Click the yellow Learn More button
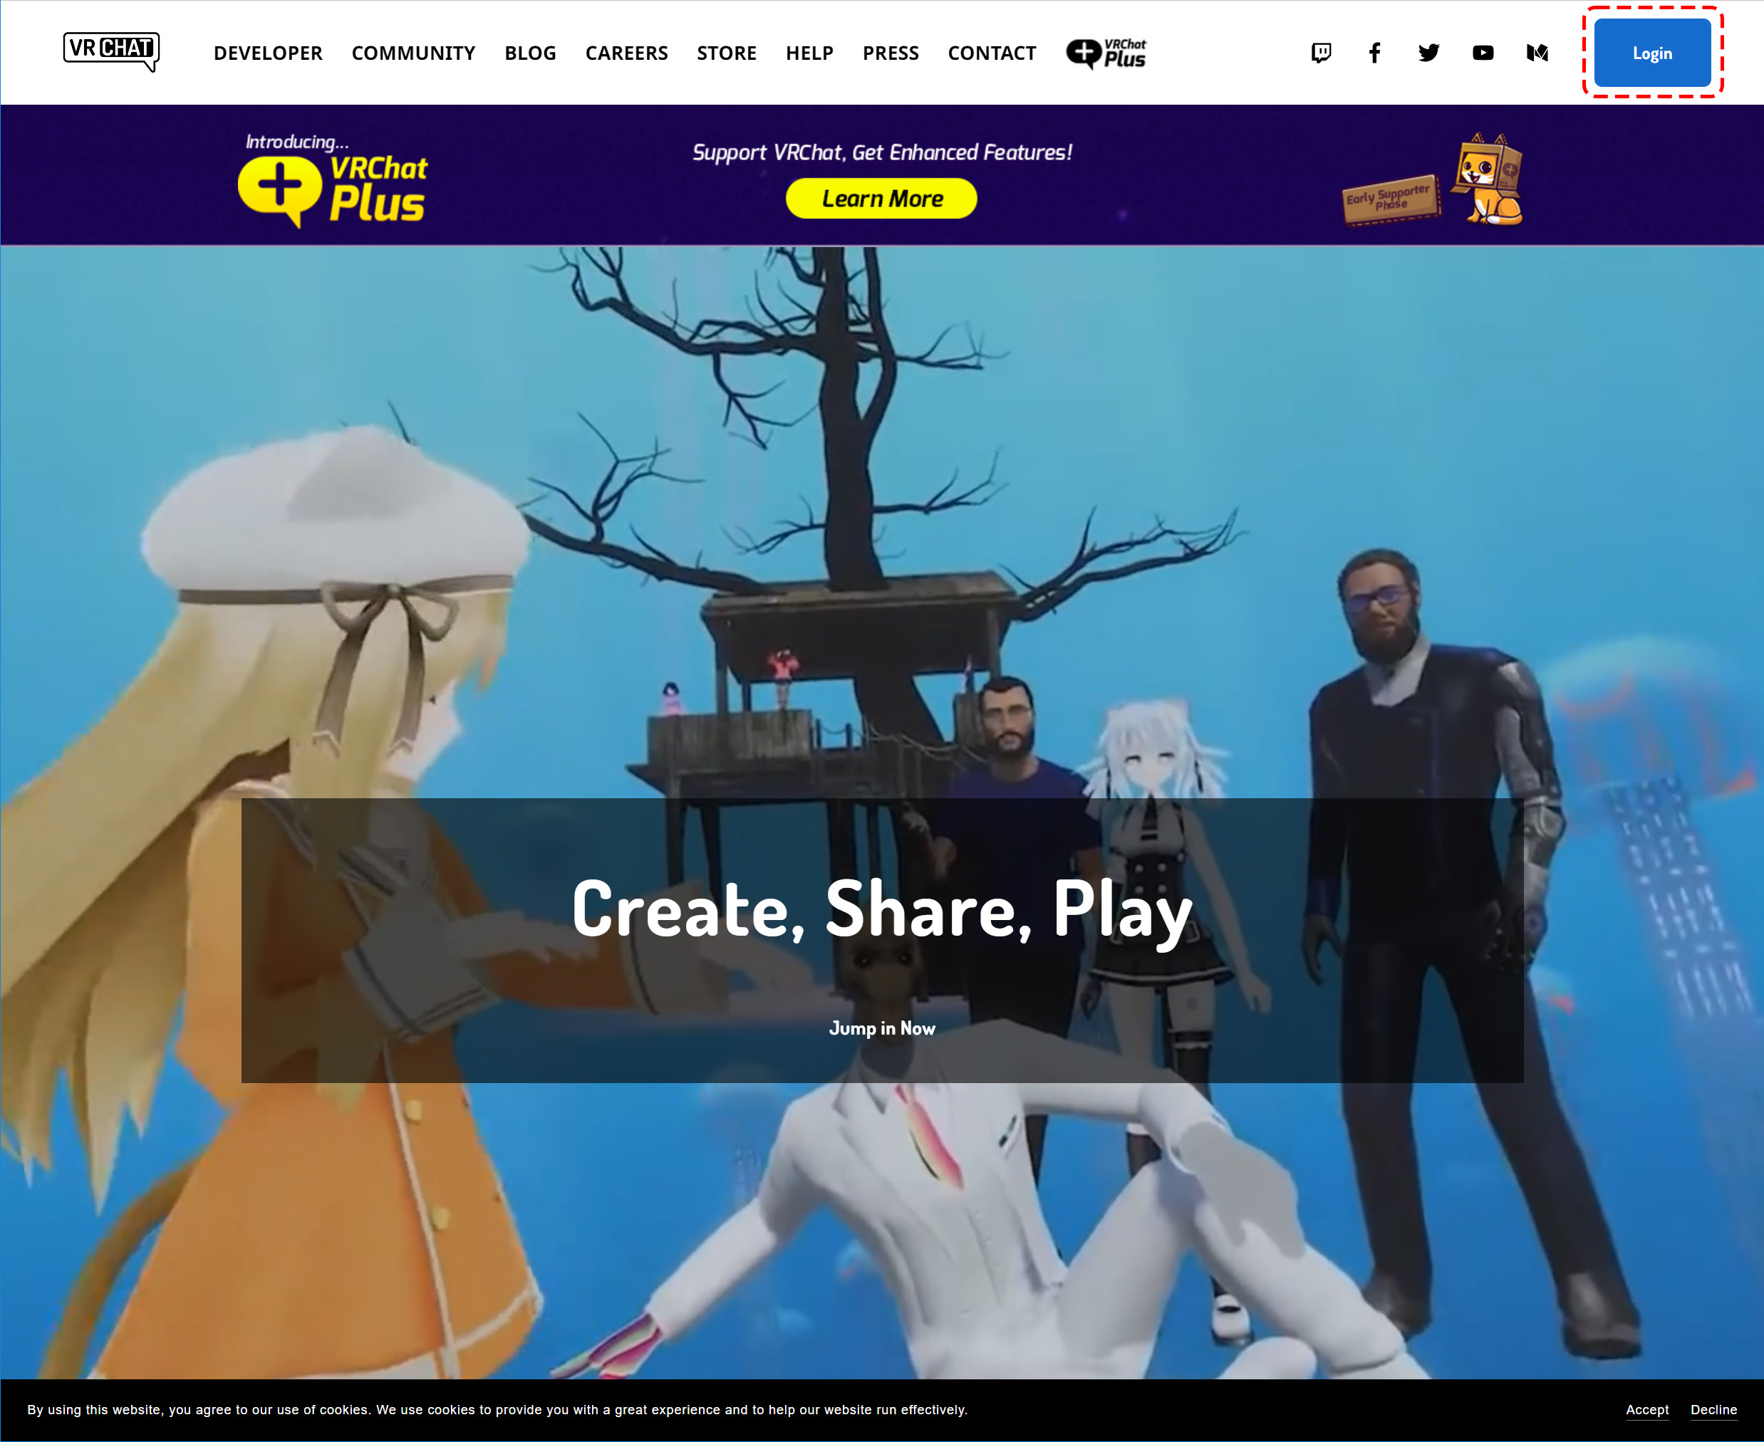Screen dimensions: 1764x1442 [x=881, y=199]
